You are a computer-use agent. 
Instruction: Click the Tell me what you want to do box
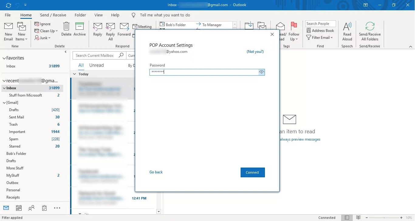pos(165,15)
